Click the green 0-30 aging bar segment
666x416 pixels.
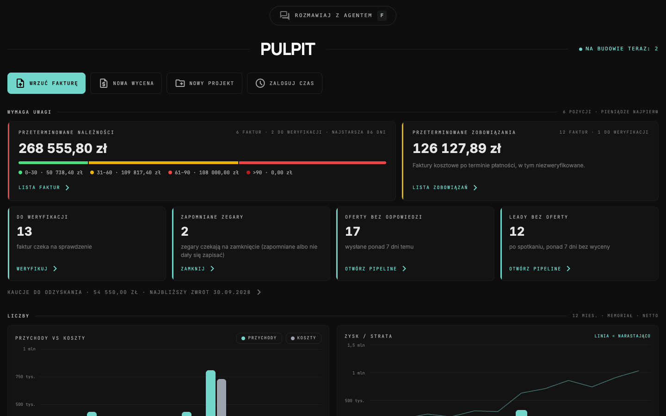[x=53, y=163]
